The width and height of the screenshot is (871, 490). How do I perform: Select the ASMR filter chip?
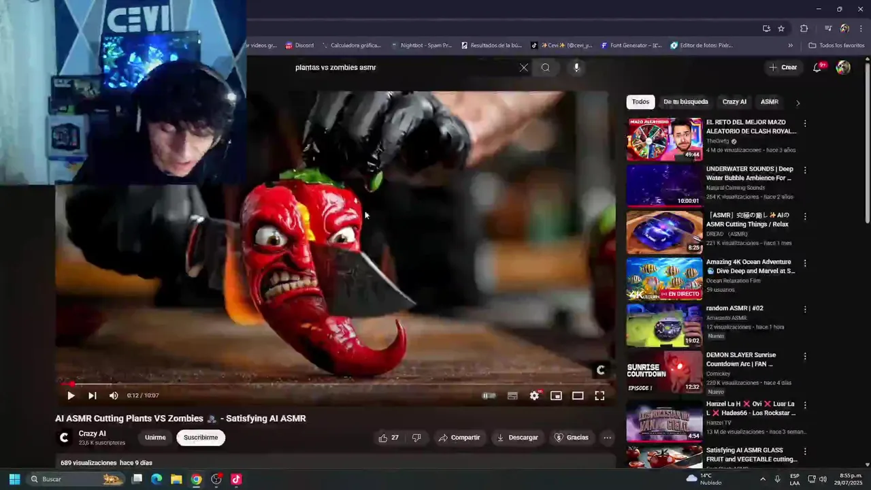(770, 102)
